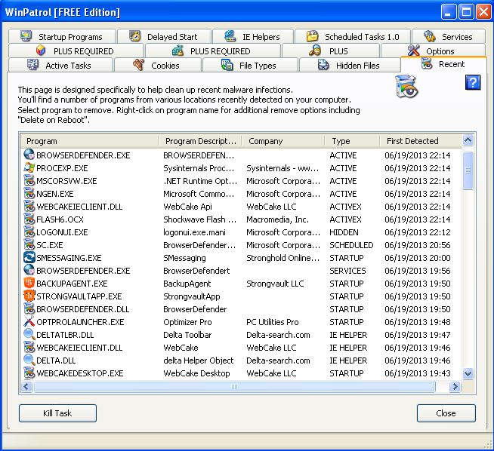Click the Close button
This screenshot has width=494, height=451.
[446, 413]
